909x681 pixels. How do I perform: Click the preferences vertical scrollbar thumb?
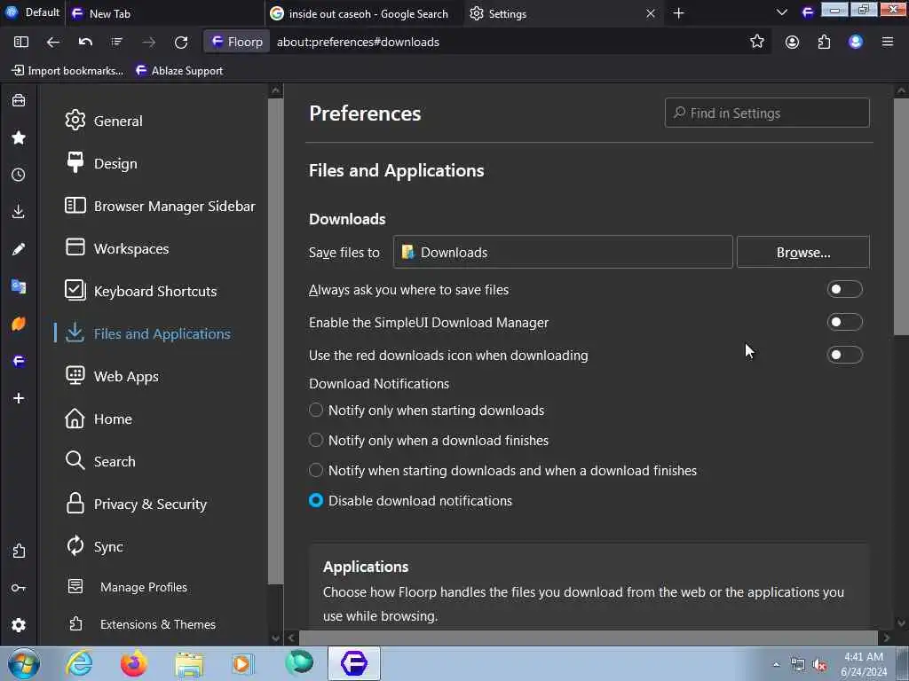coord(901,217)
